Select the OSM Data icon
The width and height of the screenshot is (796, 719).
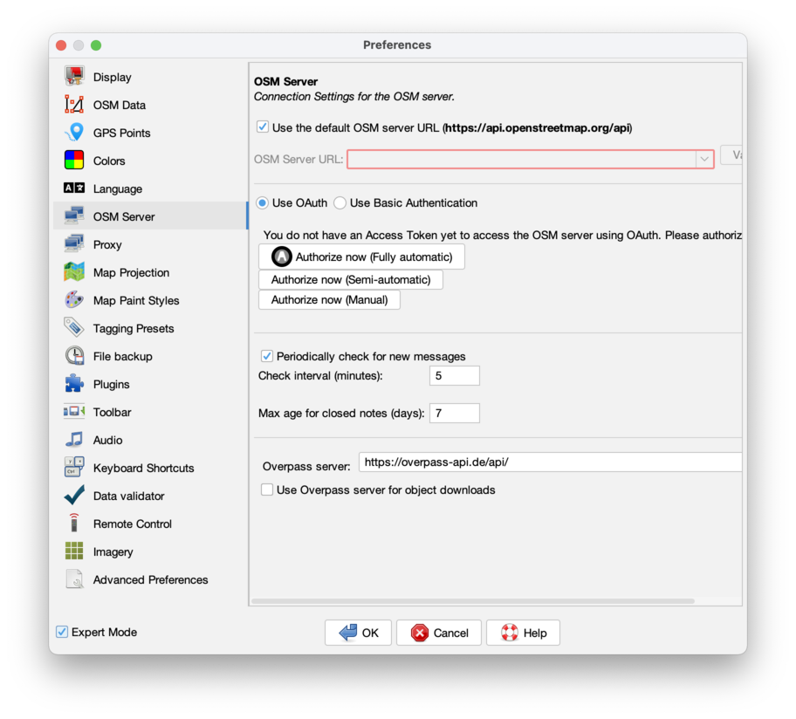click(74, 105)
